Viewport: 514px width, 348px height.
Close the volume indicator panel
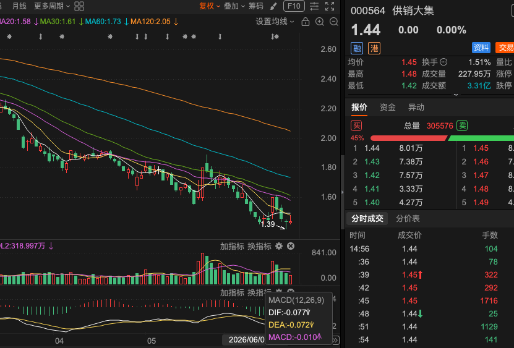click(291, 246)
